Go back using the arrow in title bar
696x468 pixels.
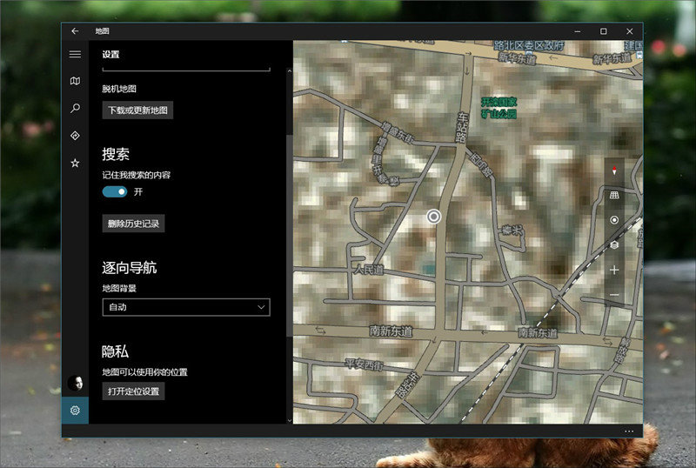[x=75, y=31]
